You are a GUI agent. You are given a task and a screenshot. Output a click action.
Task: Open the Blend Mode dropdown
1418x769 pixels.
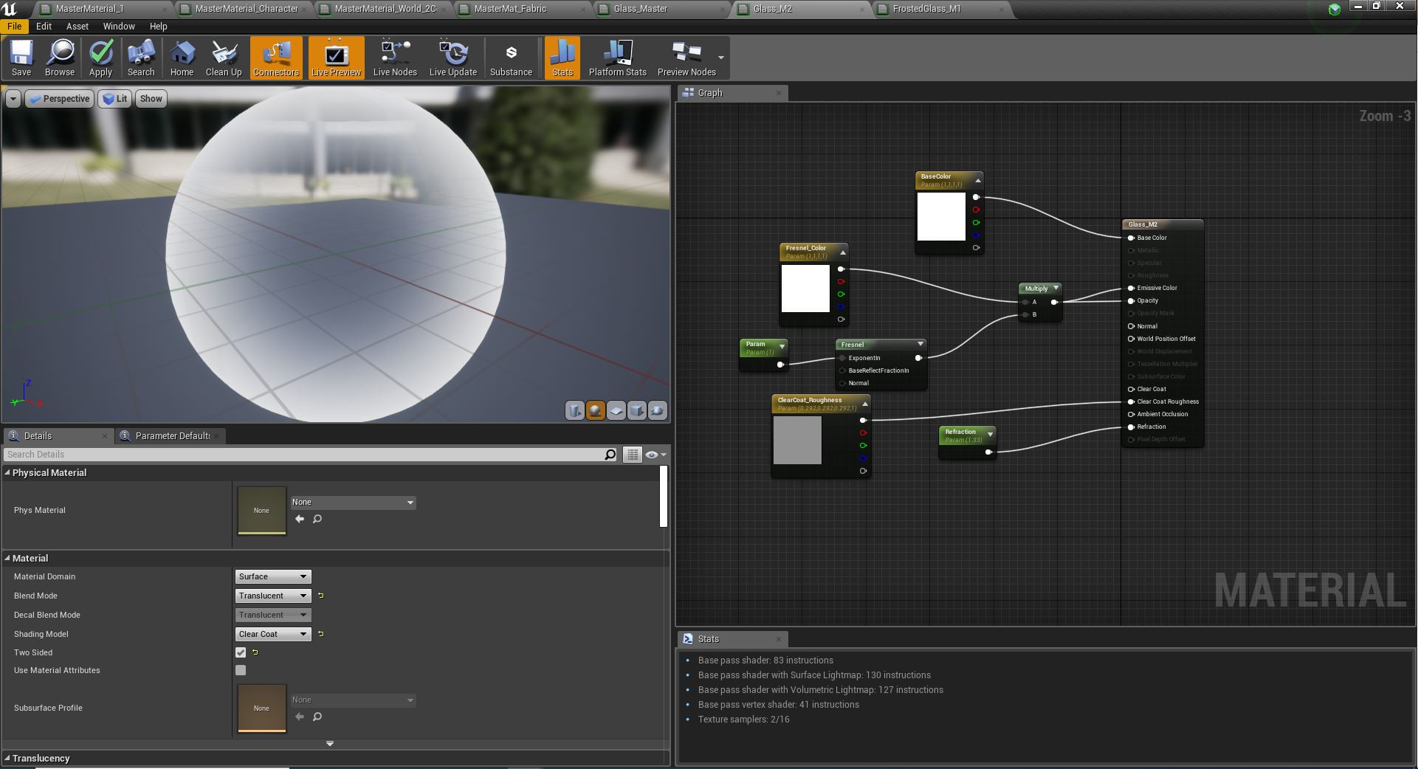(x=272, y=596)
